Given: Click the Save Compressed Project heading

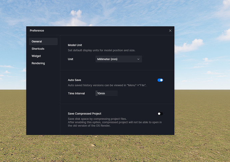Looking at the screenshot, I should pos(84,114).
